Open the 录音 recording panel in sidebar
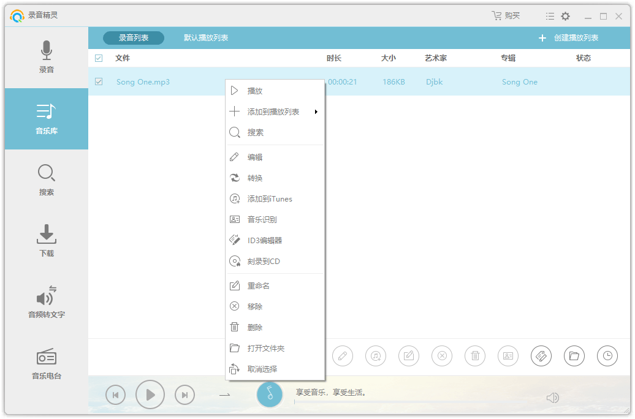 click(x=47, y=57)
